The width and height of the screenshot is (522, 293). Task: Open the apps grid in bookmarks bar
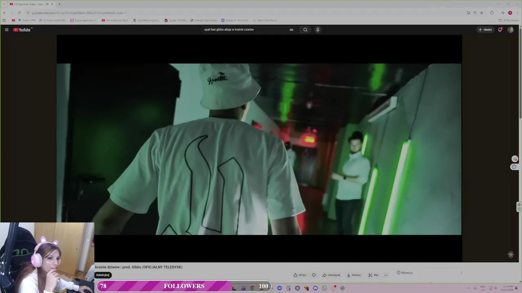(4, 20)
